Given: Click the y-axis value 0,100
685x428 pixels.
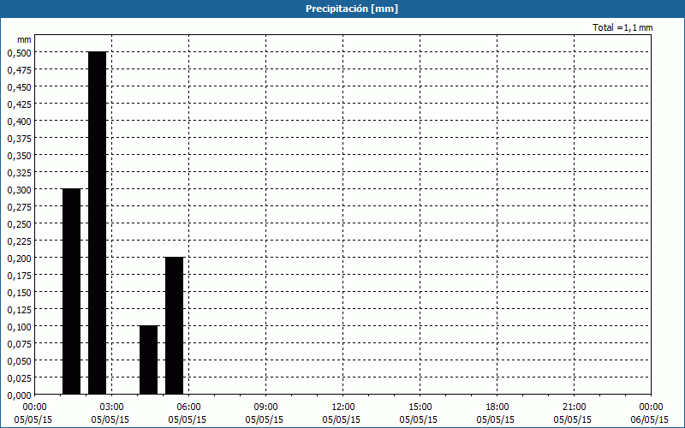Looking at the screenshot, I should 20,327.
